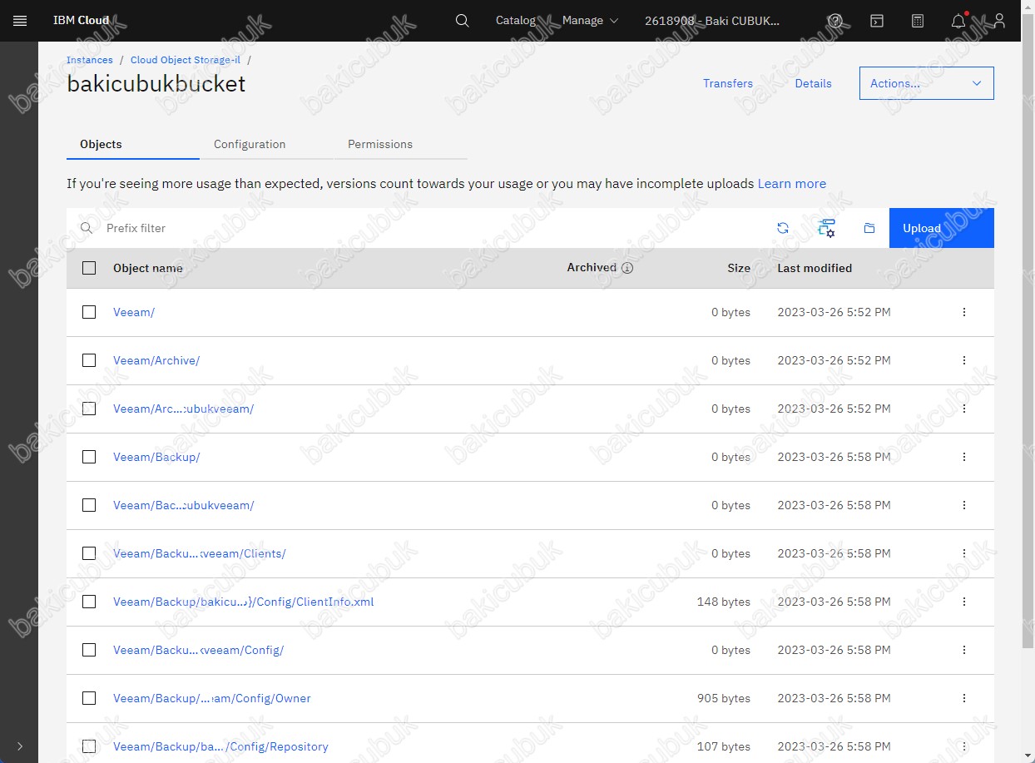
Task: Expand the Manage menu
Action: coord(590,21)
